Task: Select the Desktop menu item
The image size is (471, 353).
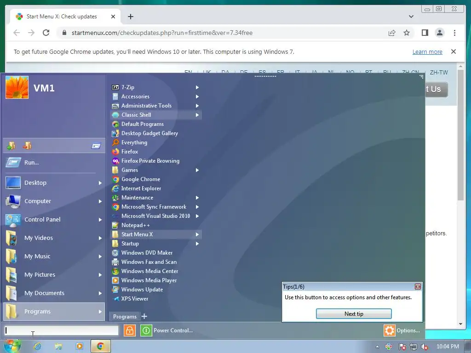Action: click(x=54, y=183)
